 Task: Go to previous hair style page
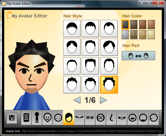click(77, 100)
